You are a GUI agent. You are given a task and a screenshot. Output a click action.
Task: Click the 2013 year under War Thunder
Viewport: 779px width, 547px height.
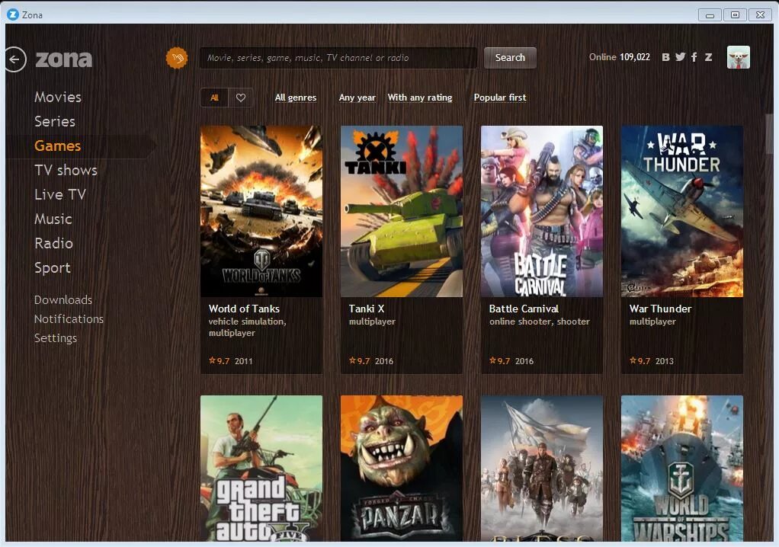tap(664, 361)
